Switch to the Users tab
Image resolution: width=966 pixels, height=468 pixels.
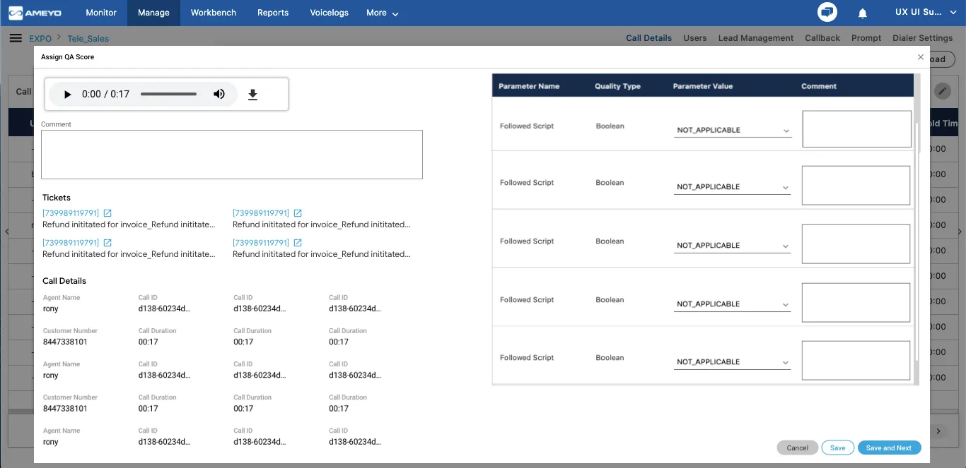tap(695, 38)
